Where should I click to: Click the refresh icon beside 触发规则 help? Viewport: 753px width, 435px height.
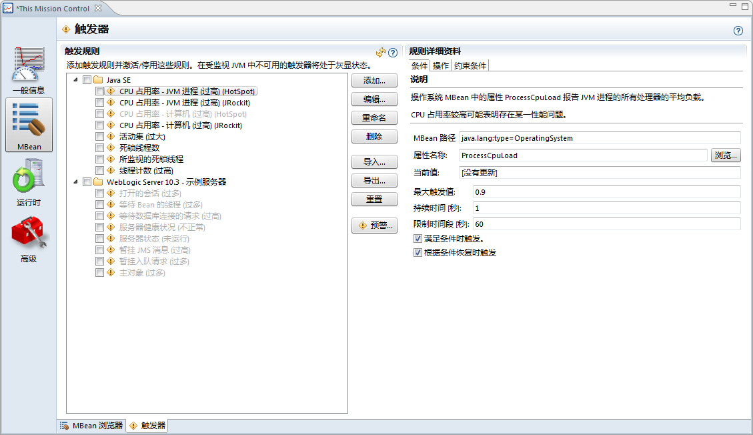click(x=381, y=52)
